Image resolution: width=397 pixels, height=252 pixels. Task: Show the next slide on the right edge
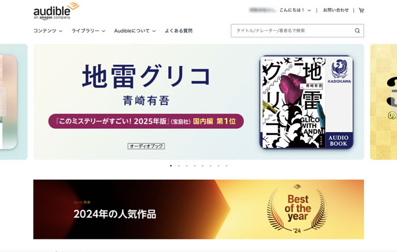click(383, 102)
